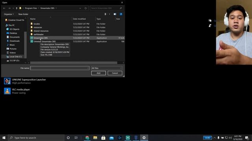
Task: Open Downloads in the navigation pane
Action: tap(13, 41)
